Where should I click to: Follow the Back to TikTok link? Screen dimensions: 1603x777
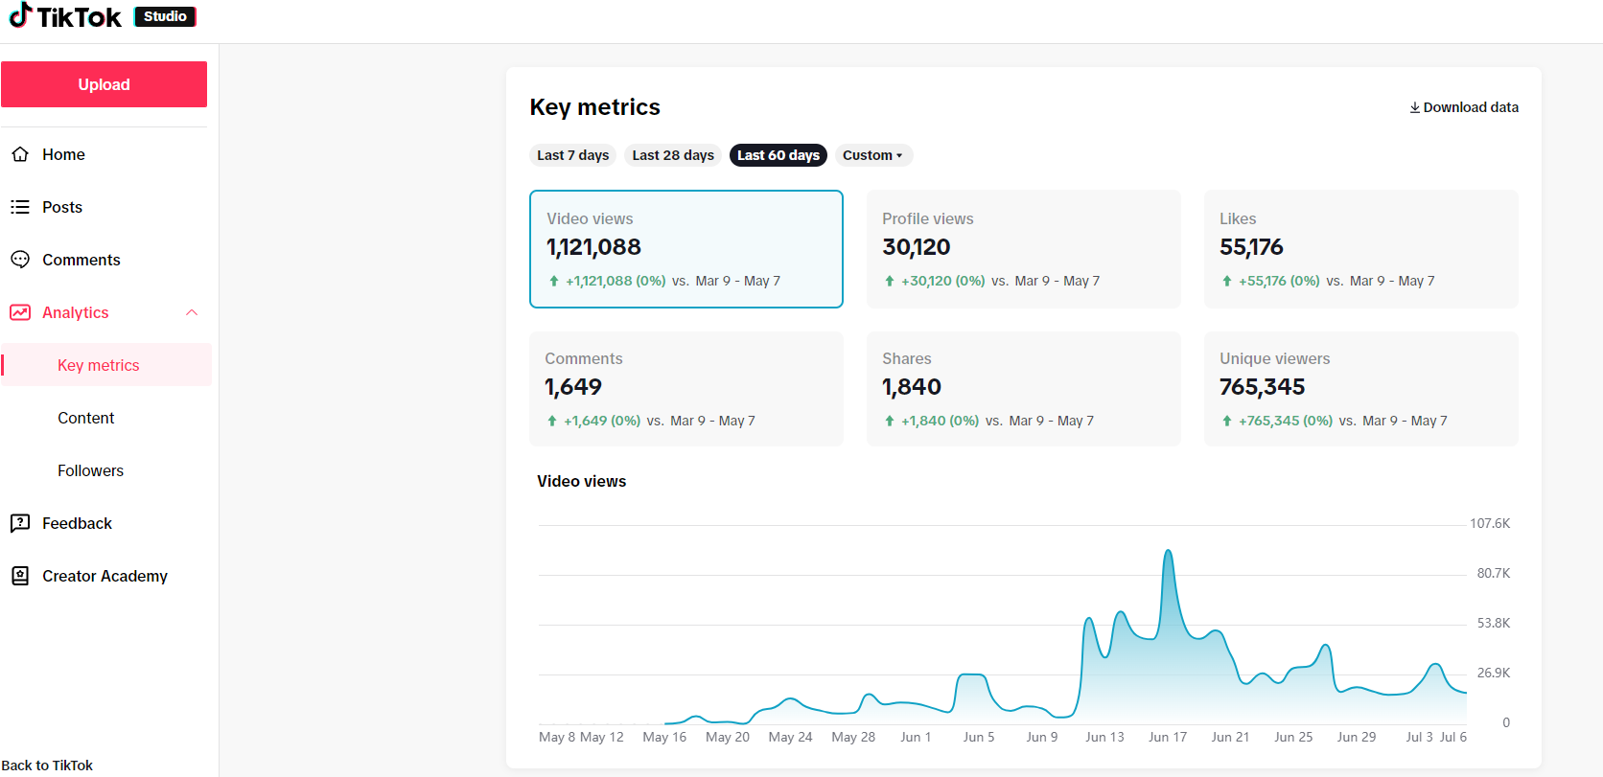(47, 766)
